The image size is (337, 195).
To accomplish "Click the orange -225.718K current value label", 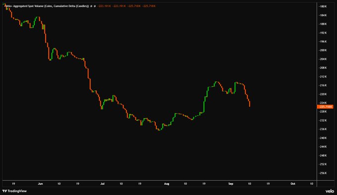I will coord(325,107).
